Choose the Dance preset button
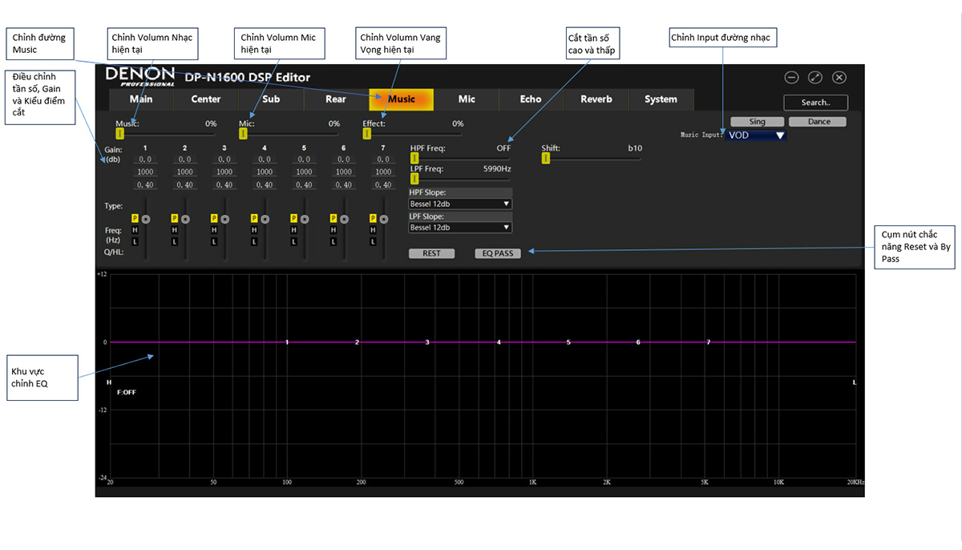962x550 pixels. point(819,122)
